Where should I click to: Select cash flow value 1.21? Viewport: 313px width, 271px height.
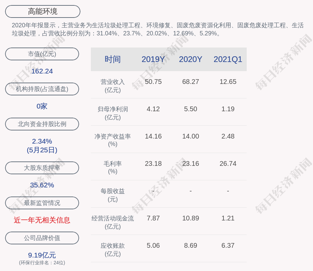[228, 218]
